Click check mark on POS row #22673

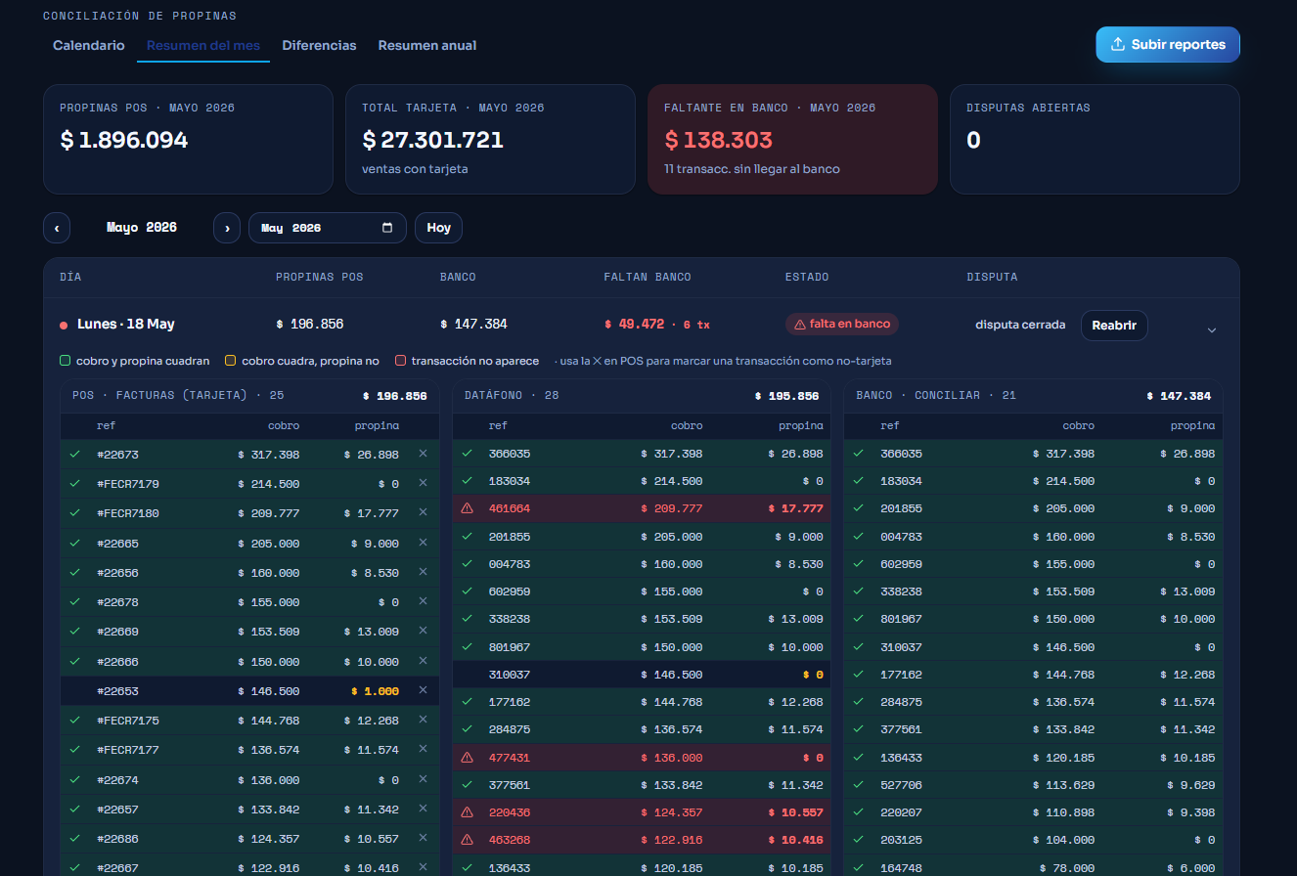click(74, 454)
